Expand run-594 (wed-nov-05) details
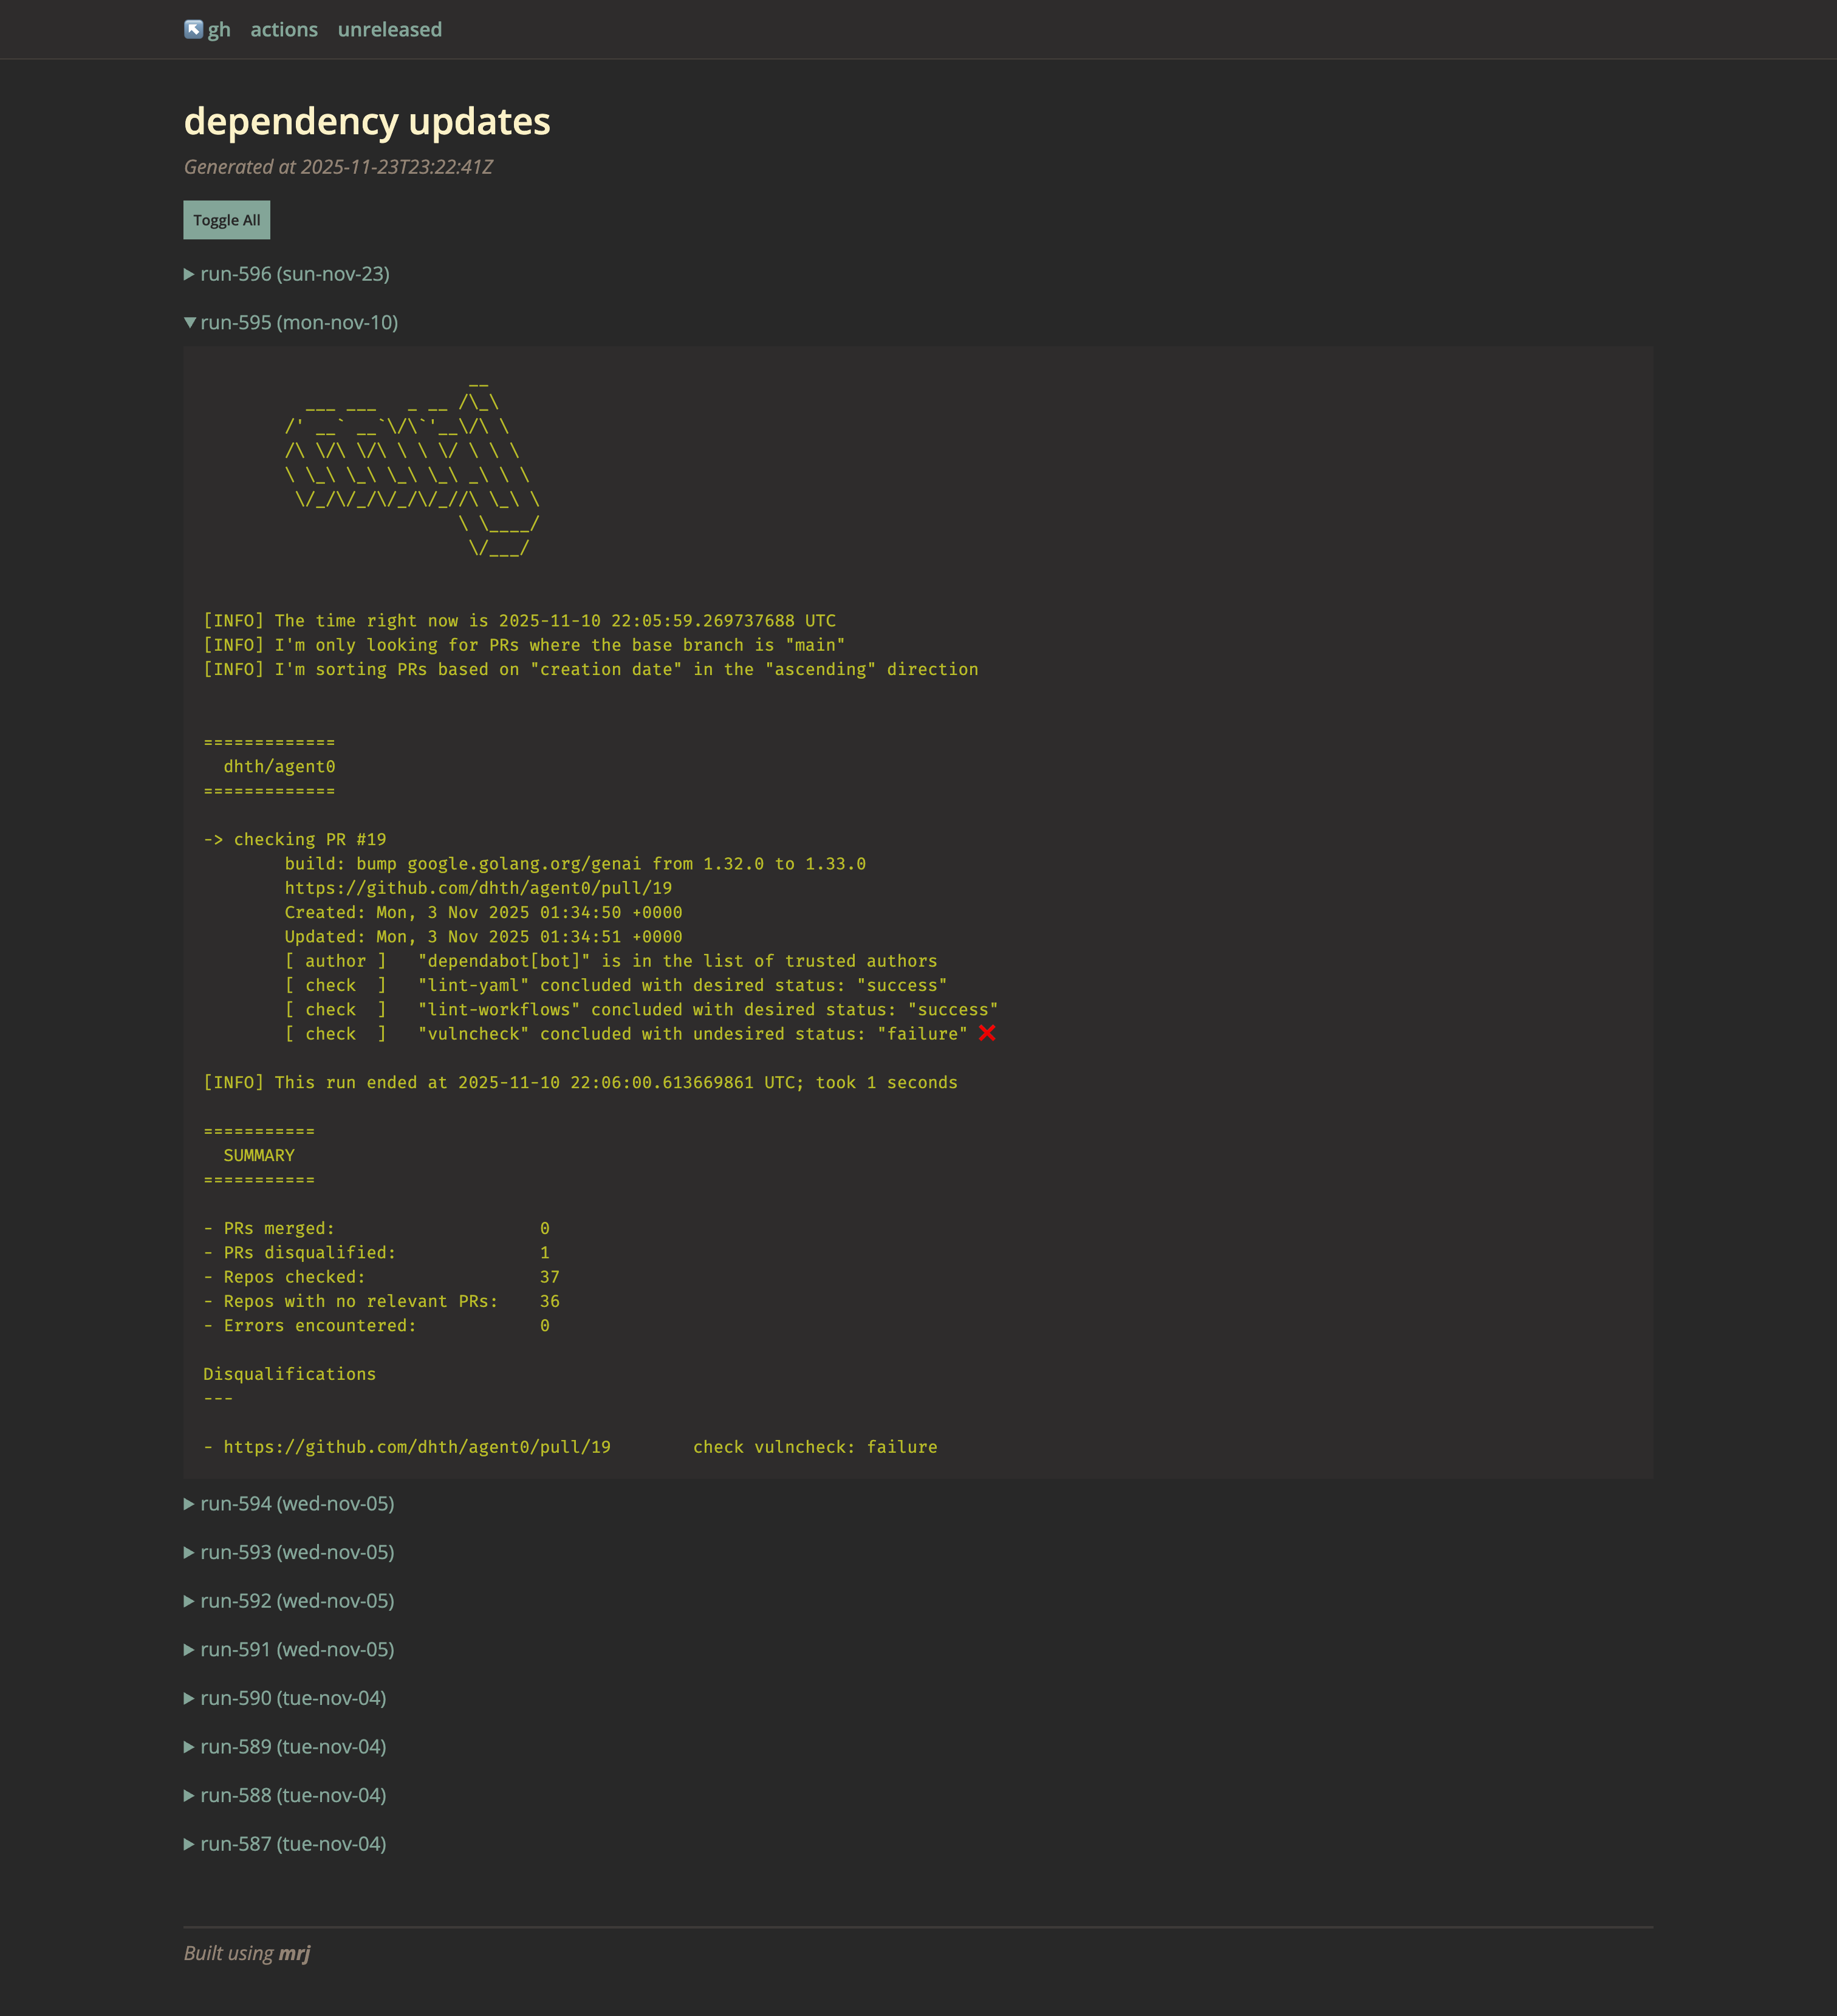 tap(296, 1504)
